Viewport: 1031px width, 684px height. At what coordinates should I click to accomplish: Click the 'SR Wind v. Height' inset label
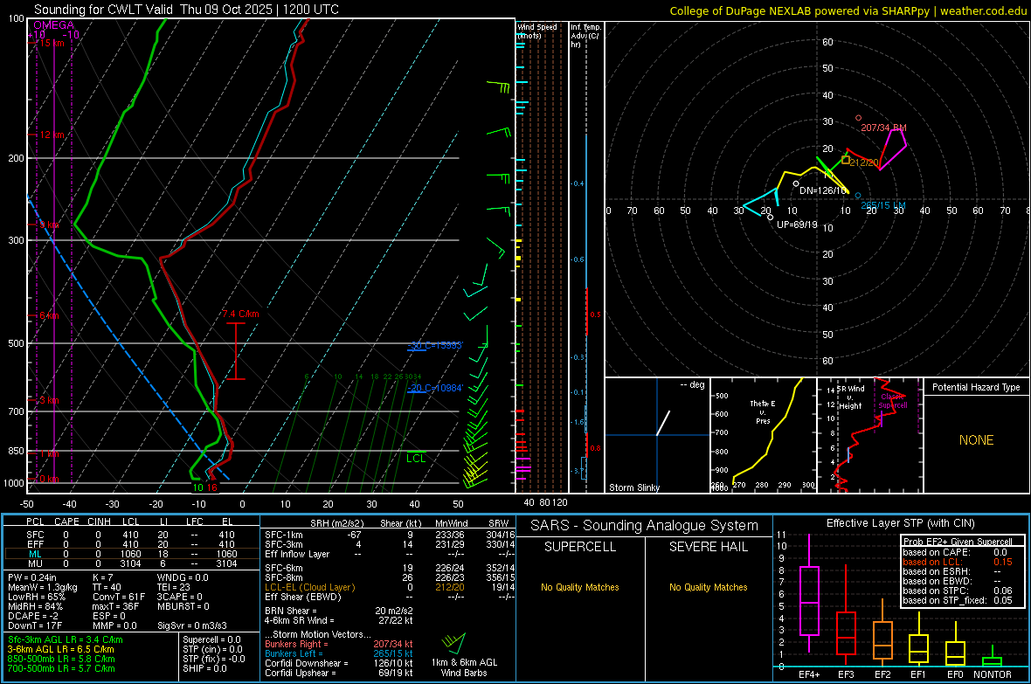pyautogui.click(x=850, y=397)
